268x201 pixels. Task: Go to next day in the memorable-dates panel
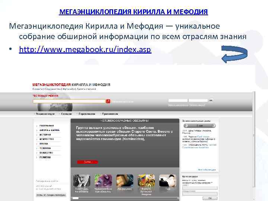coord(213,126)
